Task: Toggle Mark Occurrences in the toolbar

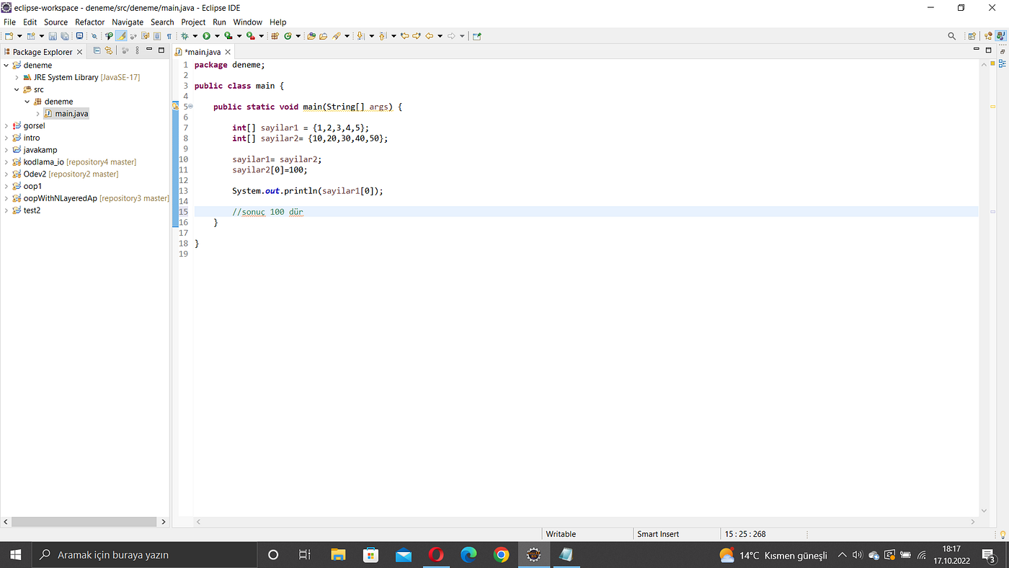Action: pos(121,36)
